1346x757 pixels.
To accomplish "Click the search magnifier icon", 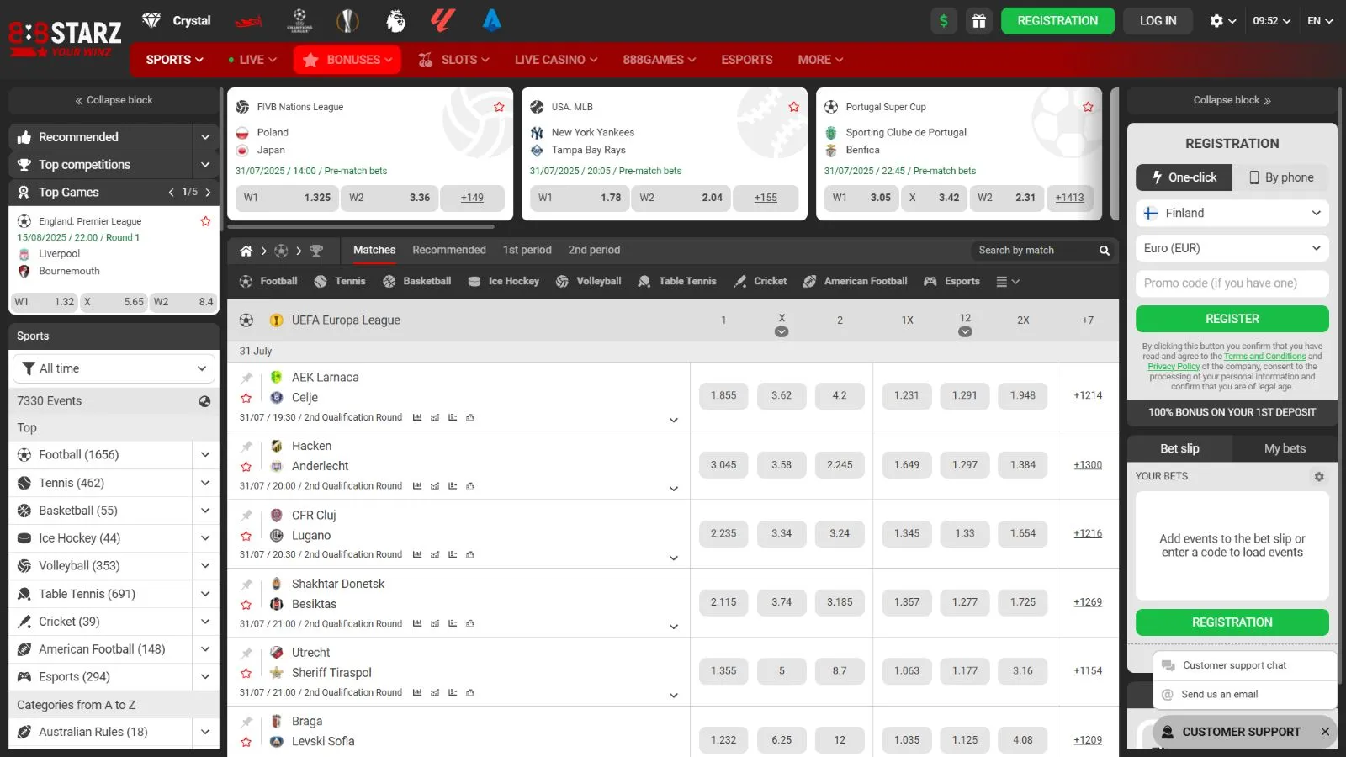I will (x=1104, y=251).
